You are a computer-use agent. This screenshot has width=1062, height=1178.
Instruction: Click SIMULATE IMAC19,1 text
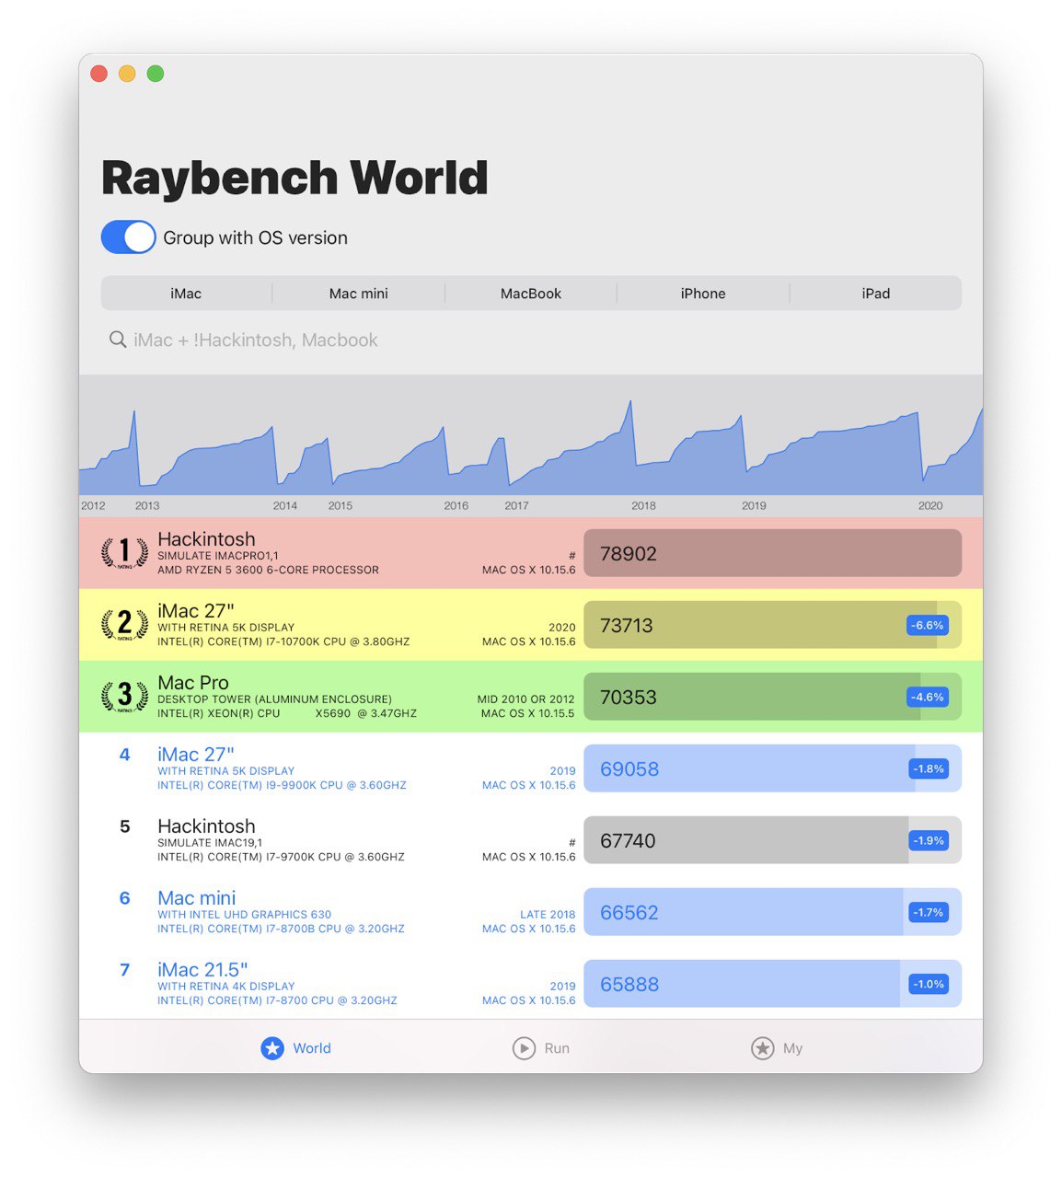pyautogui.click(x=210, y=843)
